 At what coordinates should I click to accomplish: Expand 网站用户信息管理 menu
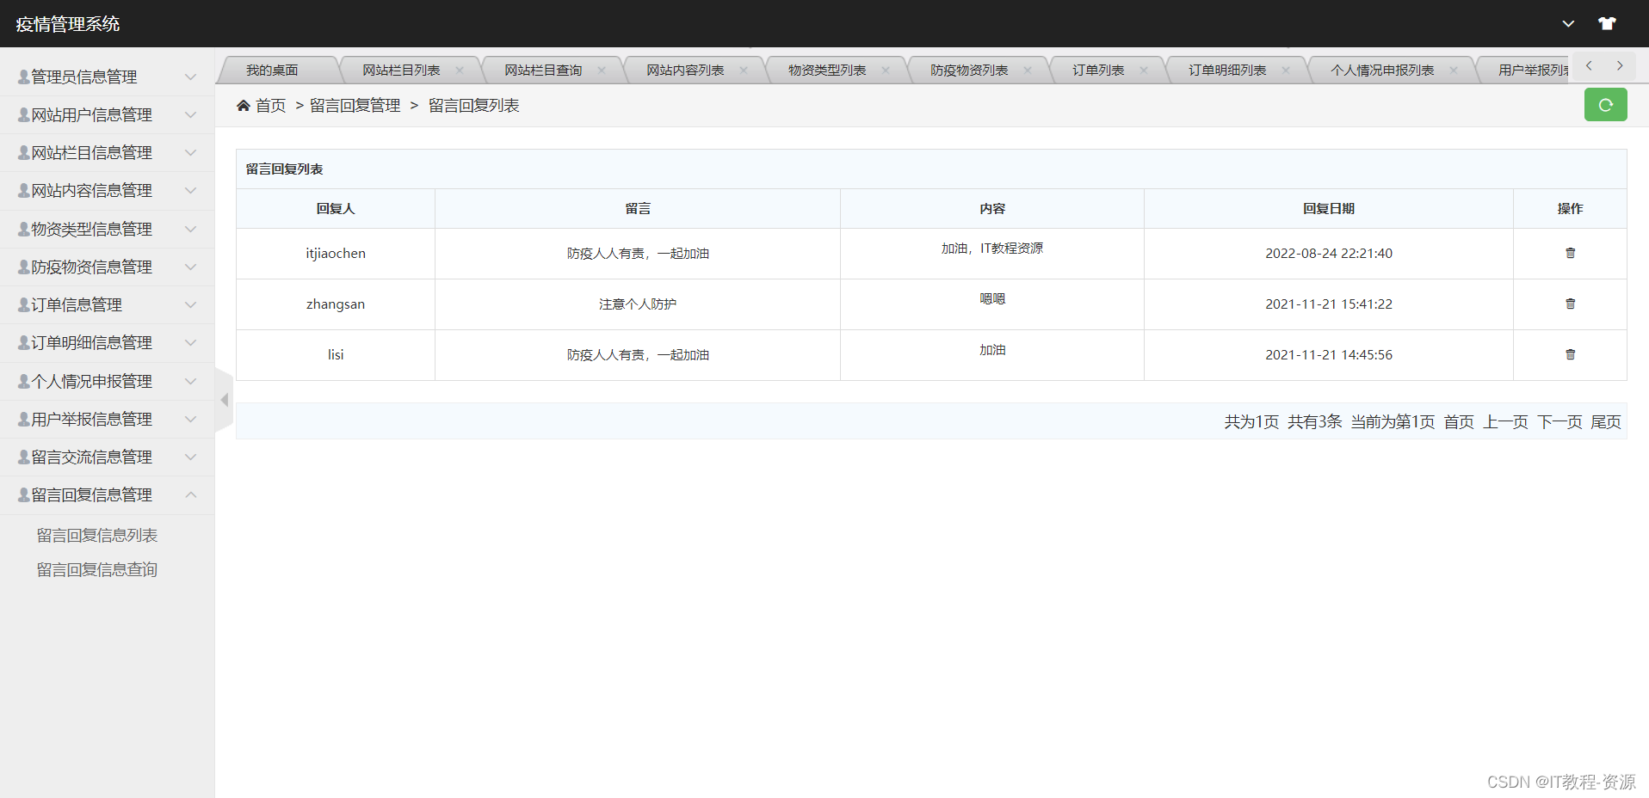[107, 114]
